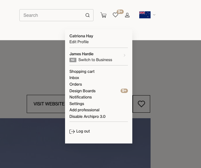The height and width of the screenshot is (168, 201).
Task: Select Shopping cart from account menu
Action: (82, 71)
